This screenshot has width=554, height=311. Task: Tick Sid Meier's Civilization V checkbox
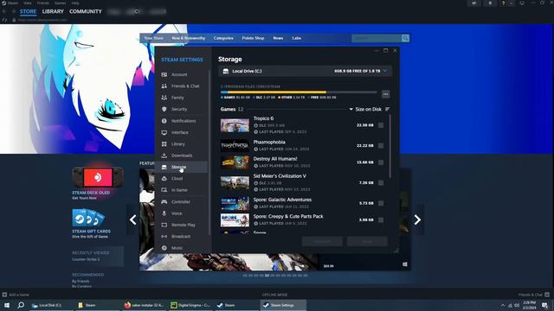[x=381, y=183]
